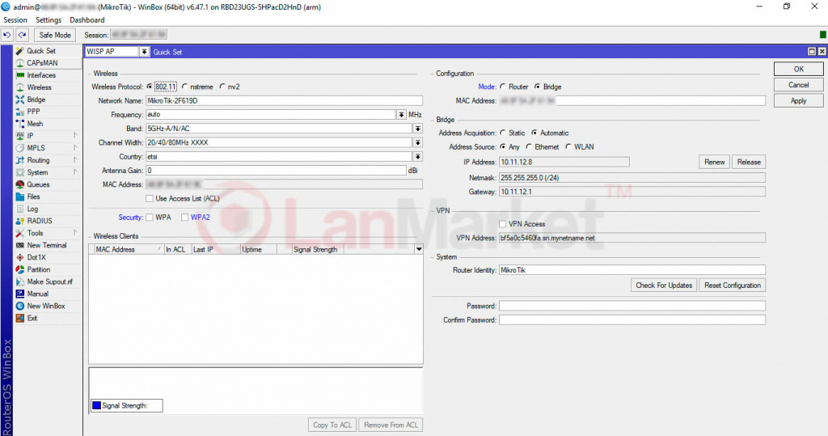Viewport: 828px width, 436px height.
Task: Open the Band dropdown
Action: click(418, 129)
